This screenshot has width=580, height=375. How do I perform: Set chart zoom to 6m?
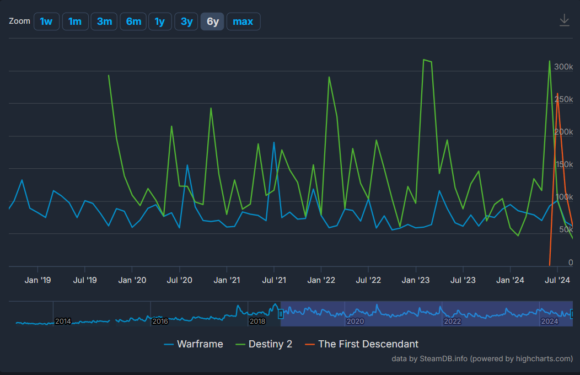coord(133,22)
